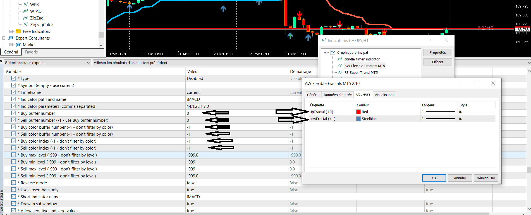Expand the Free Indicators tree node
This screenshot has height=215, width=531.
[x=11, y=31]
